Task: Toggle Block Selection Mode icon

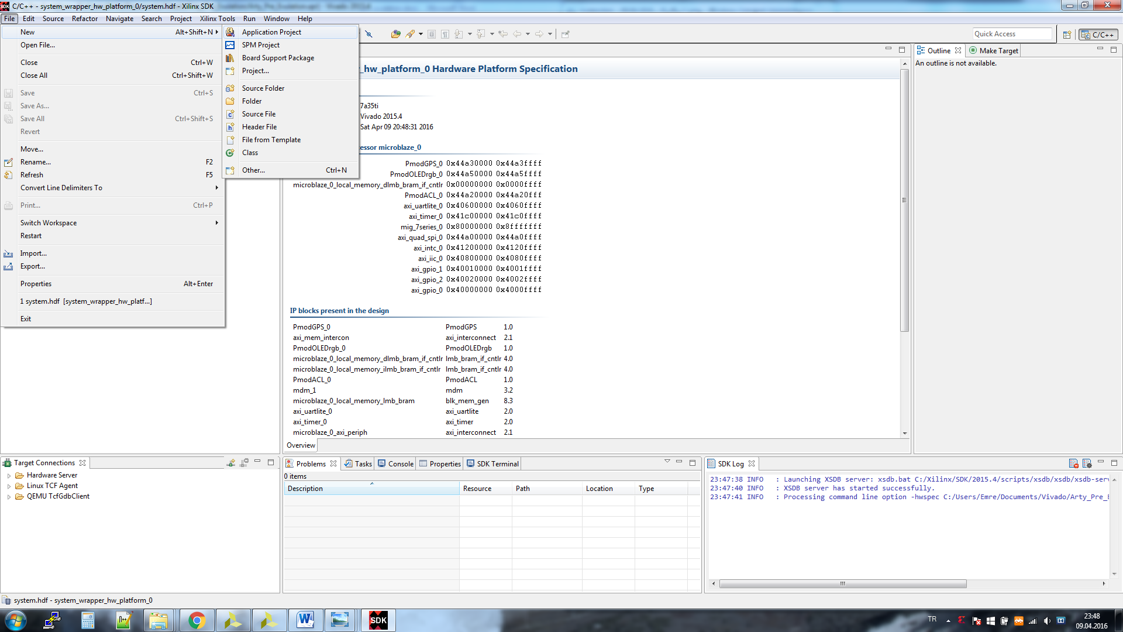Action: point(432,34)
